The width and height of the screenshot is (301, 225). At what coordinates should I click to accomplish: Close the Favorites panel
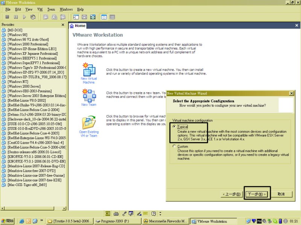tap(63, 25)
